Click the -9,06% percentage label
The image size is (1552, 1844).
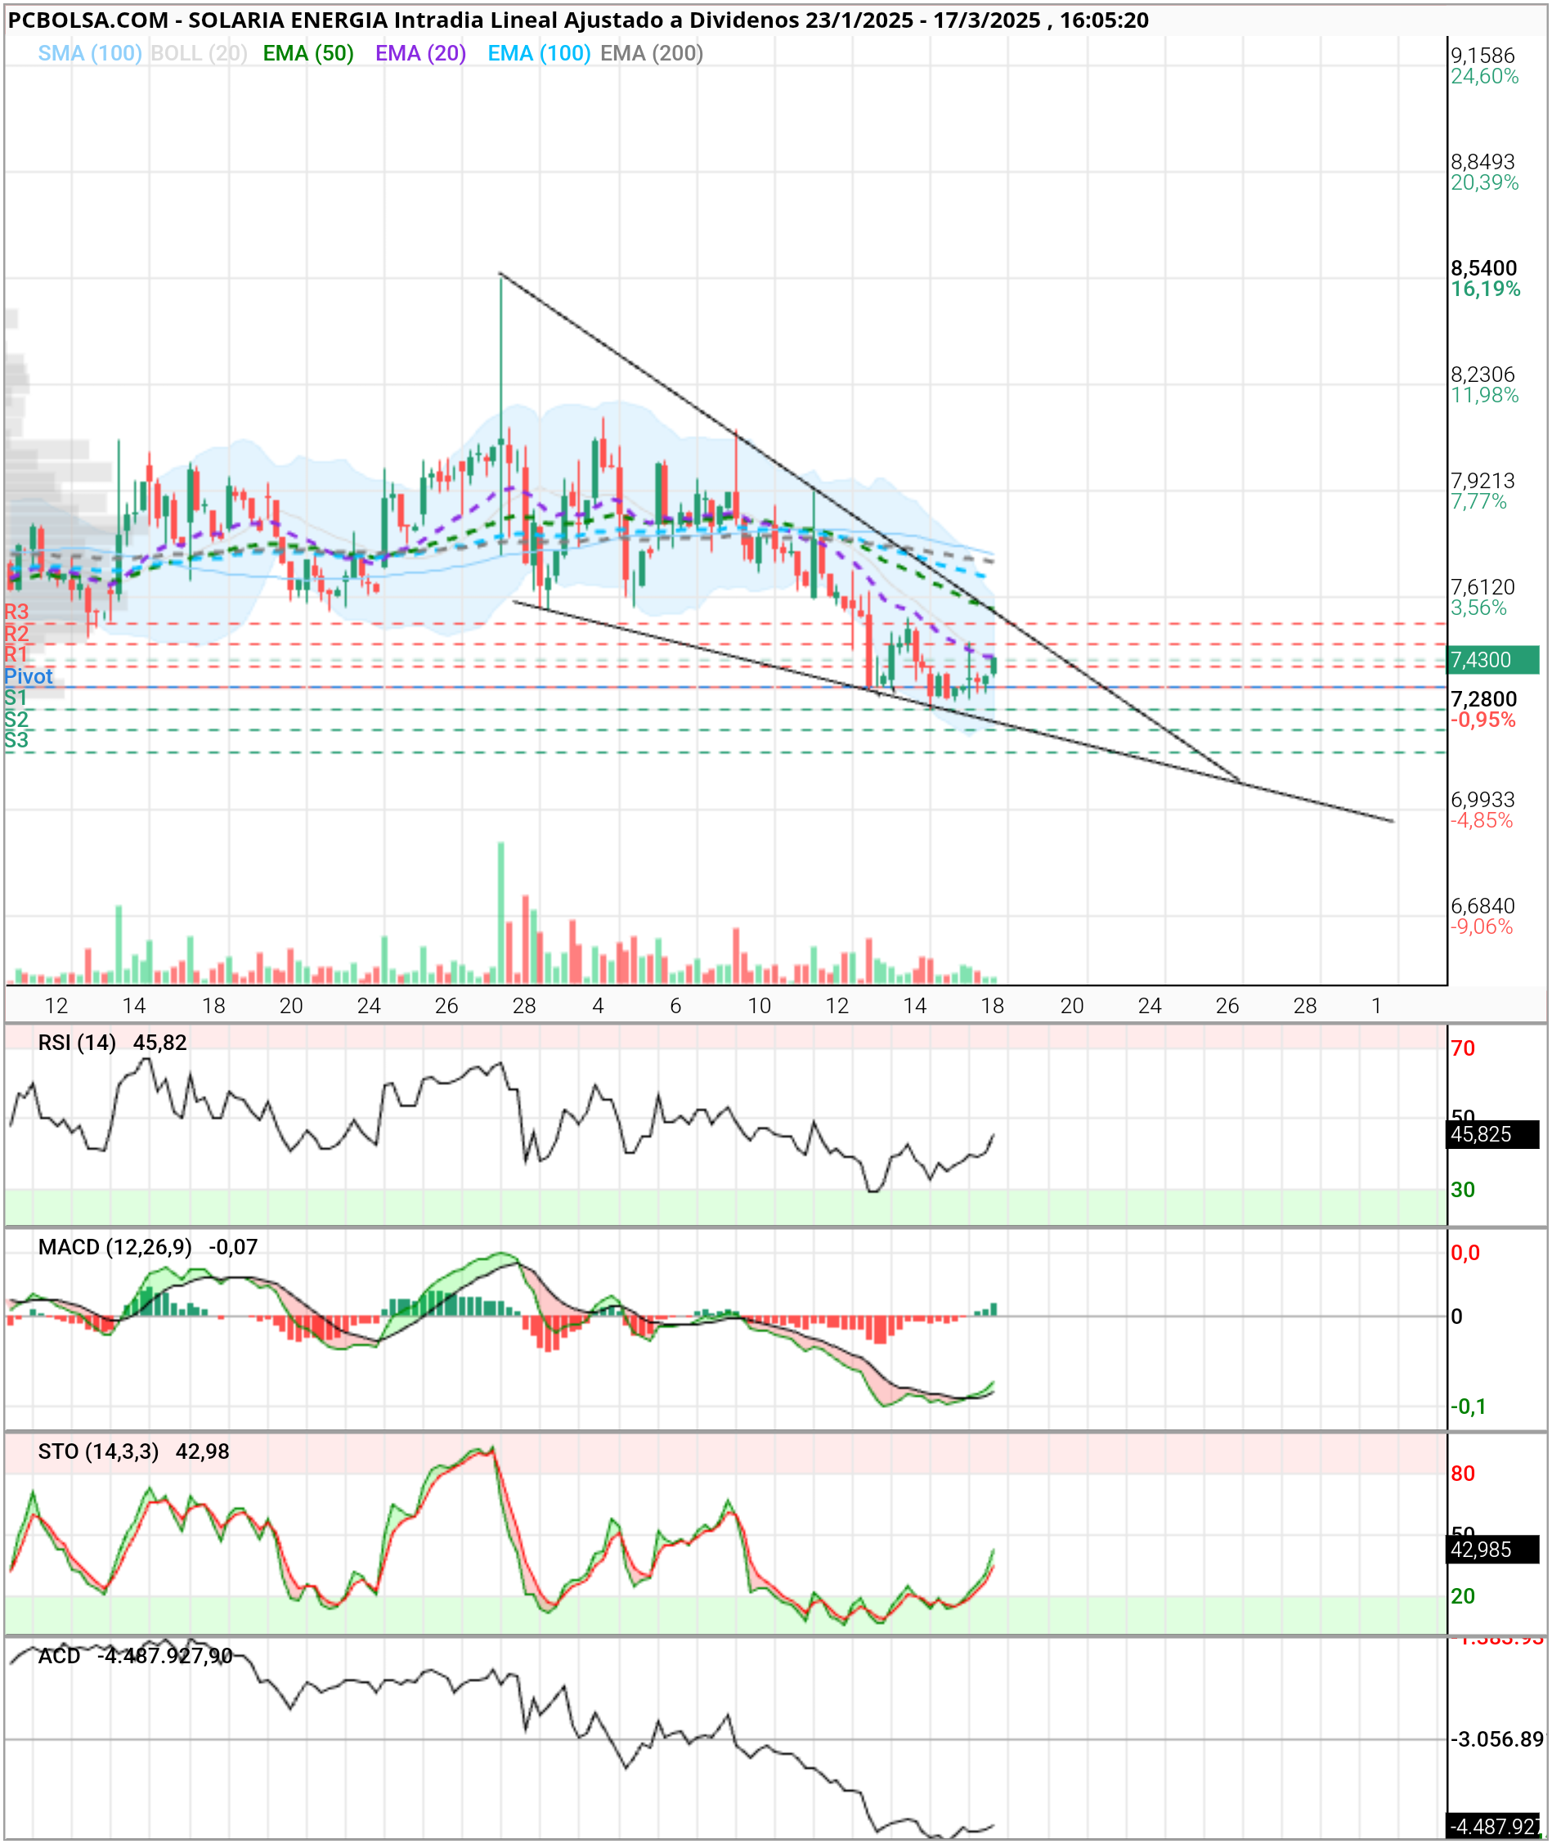pos(1482,926)
